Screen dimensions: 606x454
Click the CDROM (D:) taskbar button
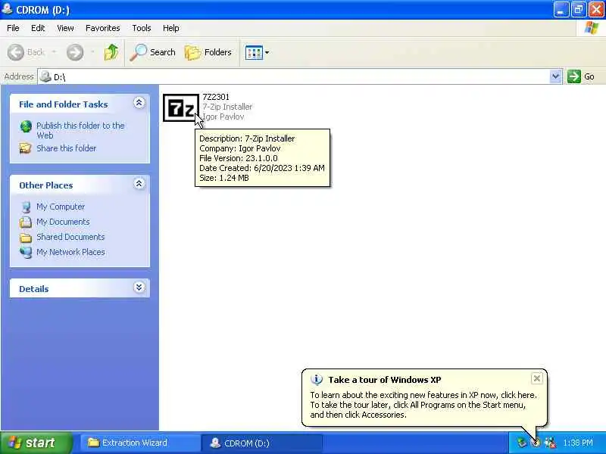(x=261, y=443)
